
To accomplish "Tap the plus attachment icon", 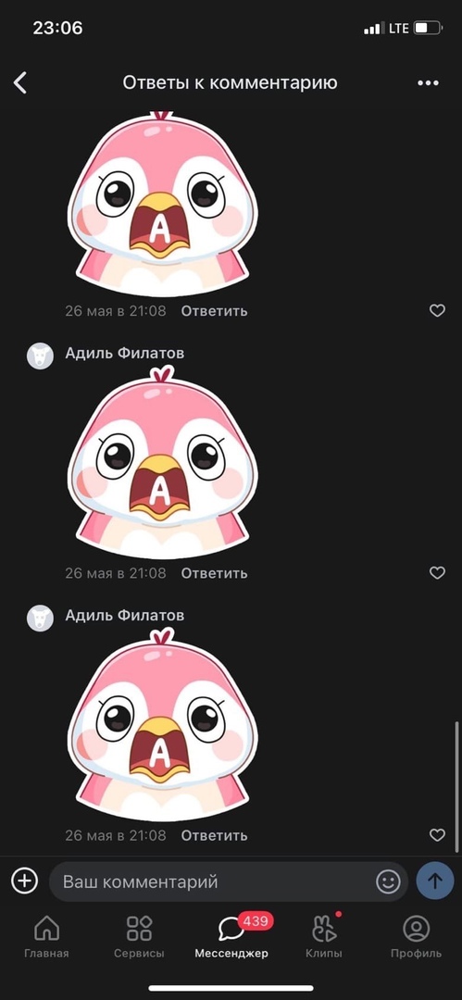I will pos(24,881).
